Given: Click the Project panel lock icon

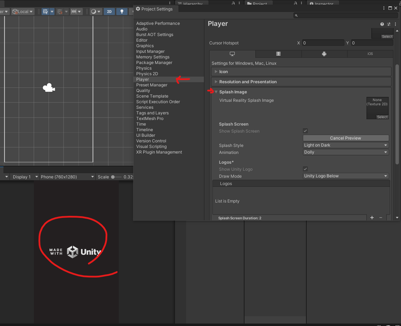Looking at the screenshot, I should [x=296, y=3].
